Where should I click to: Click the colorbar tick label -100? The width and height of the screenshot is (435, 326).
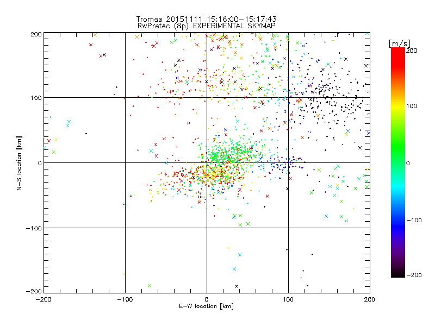coord(414,220)
